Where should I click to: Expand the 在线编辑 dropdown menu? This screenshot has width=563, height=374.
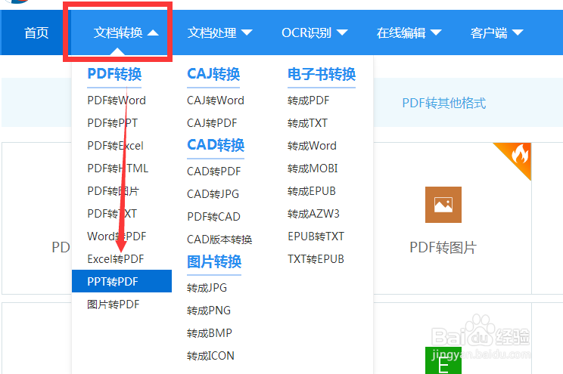[409, 32]
